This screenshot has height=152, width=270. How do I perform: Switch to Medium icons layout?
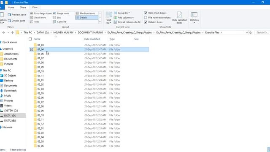(85, 13)
